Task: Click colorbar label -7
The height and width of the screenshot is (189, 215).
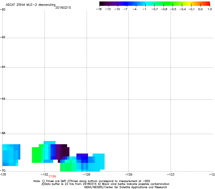Action: click(125, 9)
